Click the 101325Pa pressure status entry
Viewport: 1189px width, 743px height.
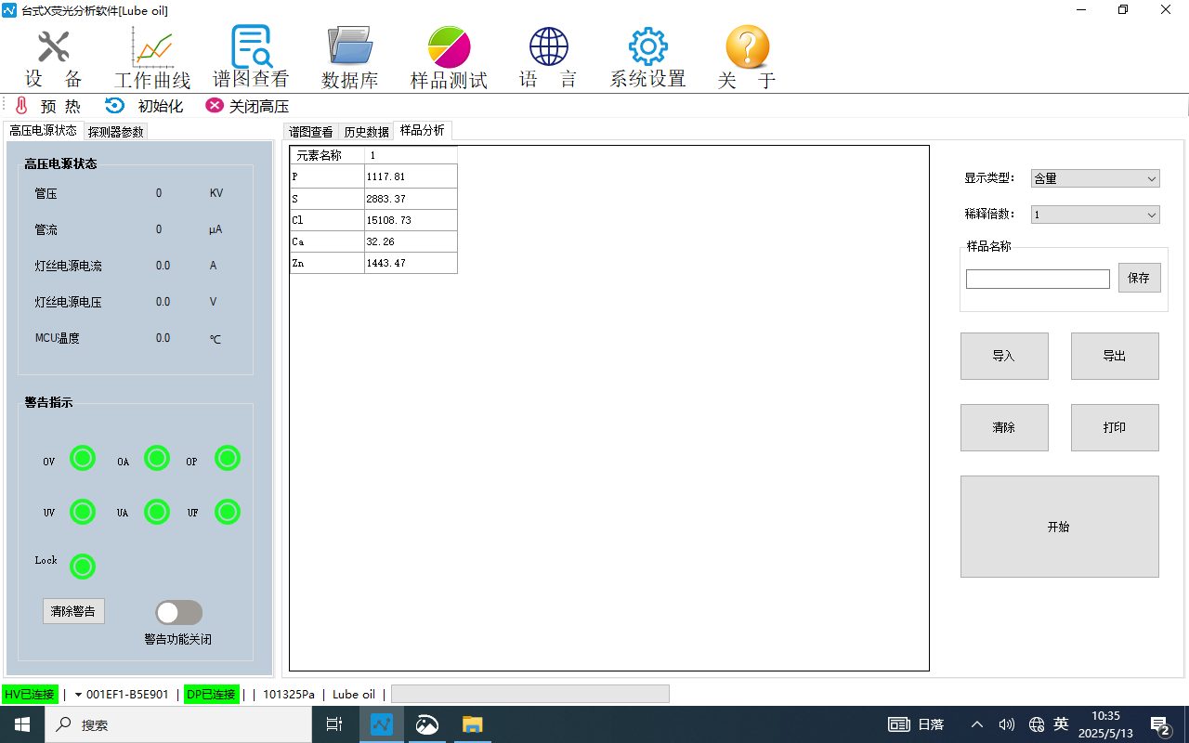(289, 695)
